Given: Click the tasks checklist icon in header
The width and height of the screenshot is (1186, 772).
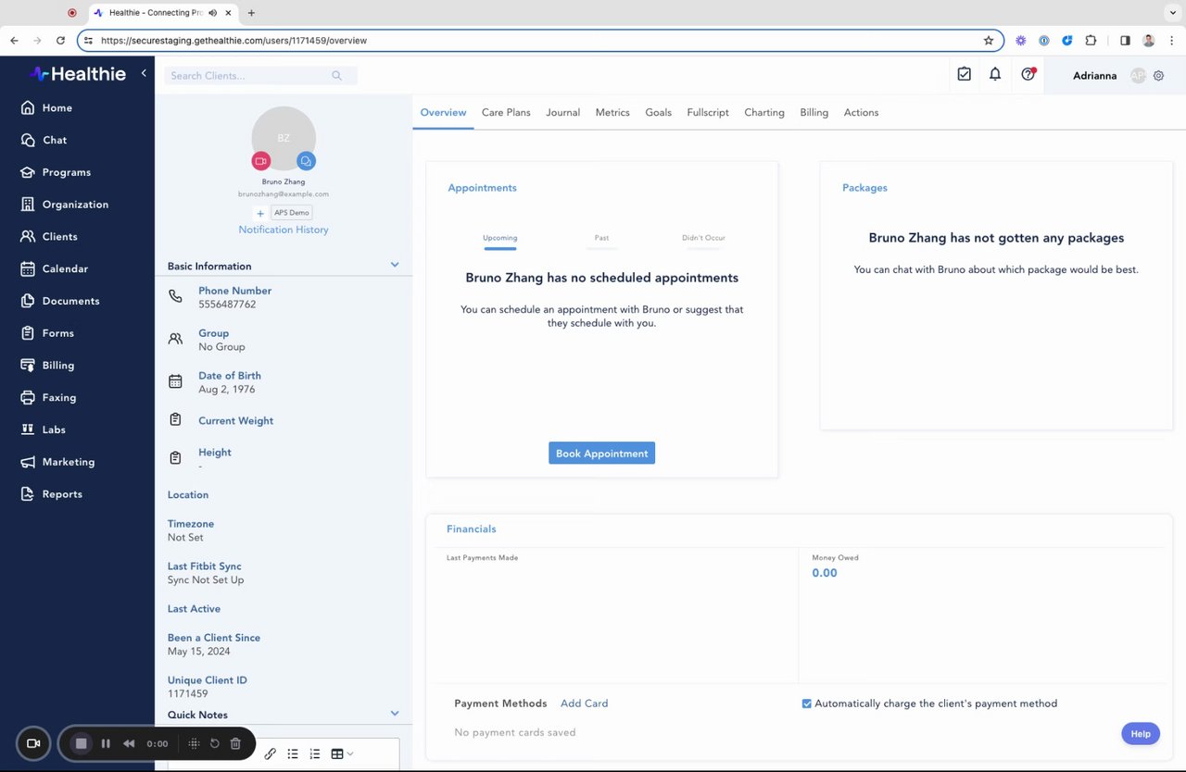Looking at the screenshot, I should [965, 74].
